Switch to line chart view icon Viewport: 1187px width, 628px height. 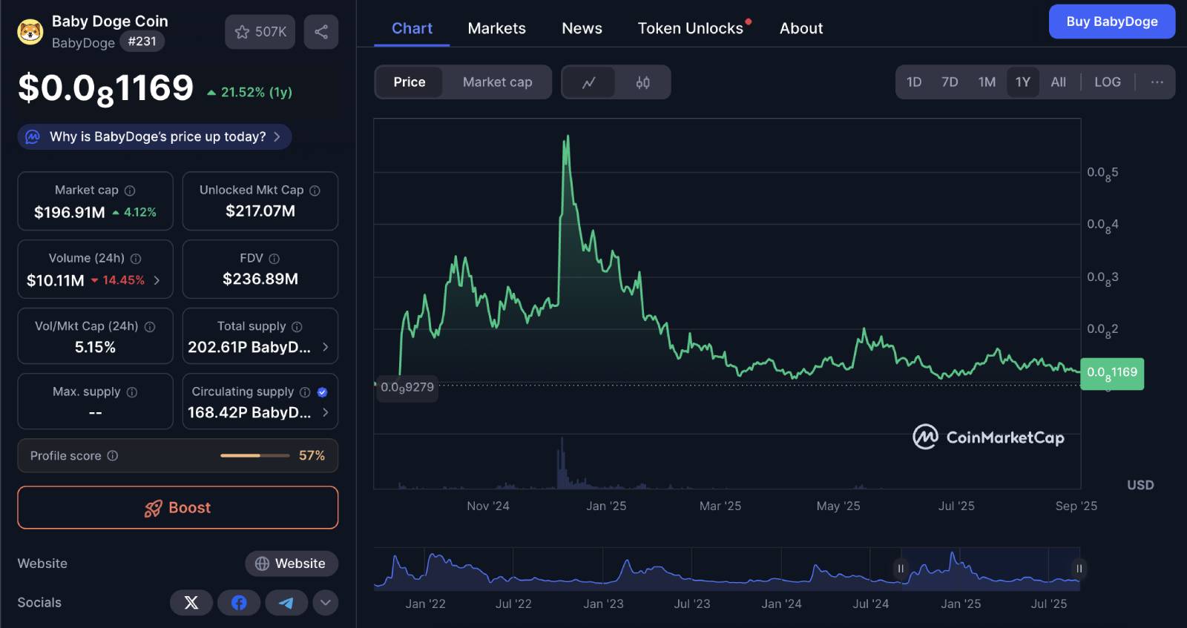click(x=589, y=82)
